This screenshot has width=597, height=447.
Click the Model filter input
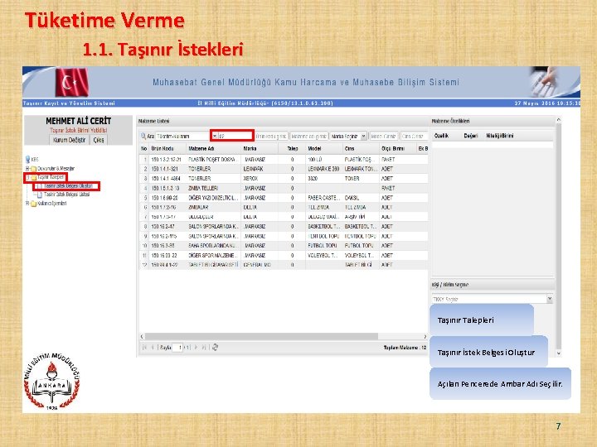pos(383,136)
